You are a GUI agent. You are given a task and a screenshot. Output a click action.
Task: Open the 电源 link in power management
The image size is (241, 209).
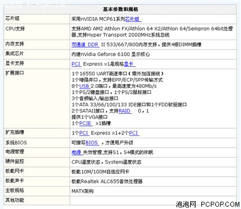[x=77, y=152]
